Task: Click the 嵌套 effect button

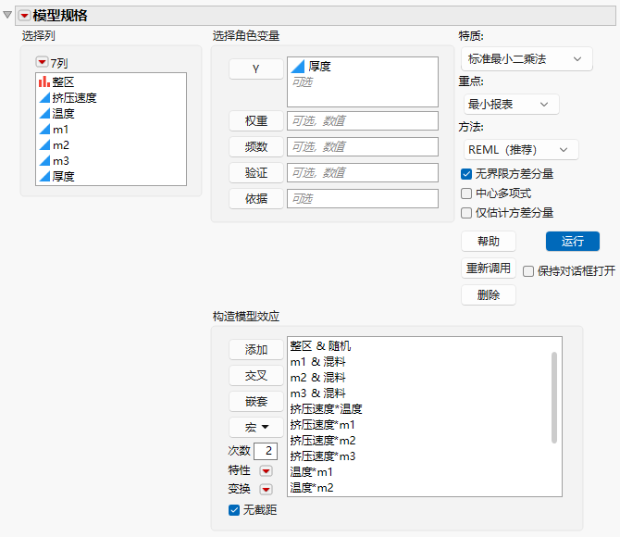Action: click(x=255, y=402)
